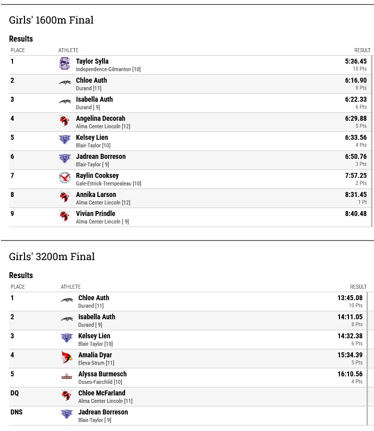Open Eleva-Strum team link
Viewport: 374px width, 431px height.
[x=92, y=363]
